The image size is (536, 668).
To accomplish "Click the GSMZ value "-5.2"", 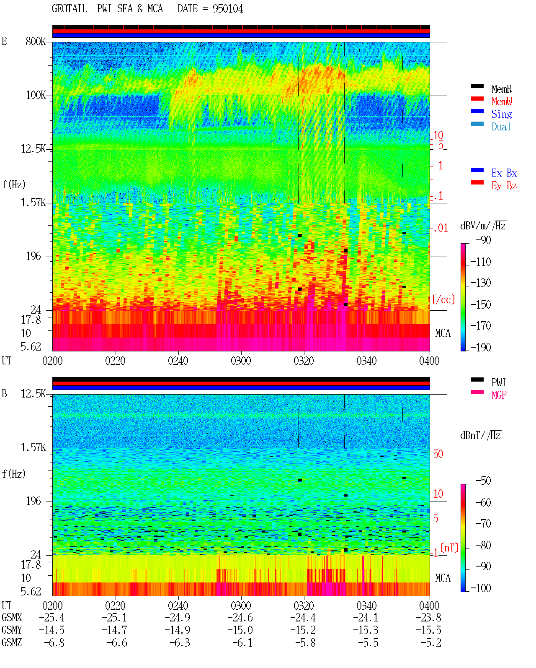I will pos(431,643).
